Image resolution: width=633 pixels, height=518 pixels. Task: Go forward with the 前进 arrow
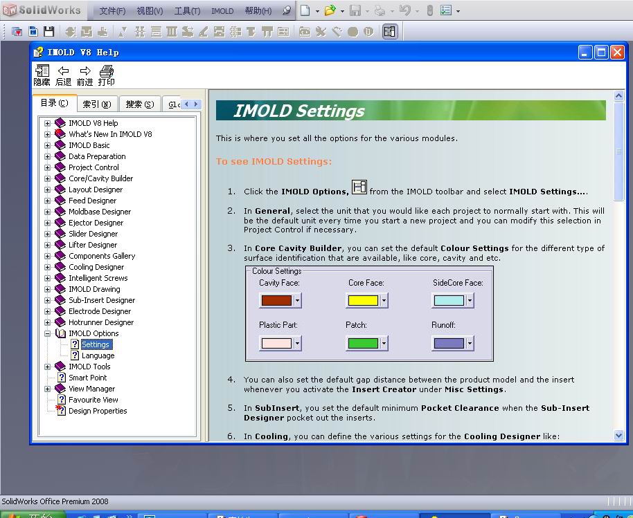(84, 76)
